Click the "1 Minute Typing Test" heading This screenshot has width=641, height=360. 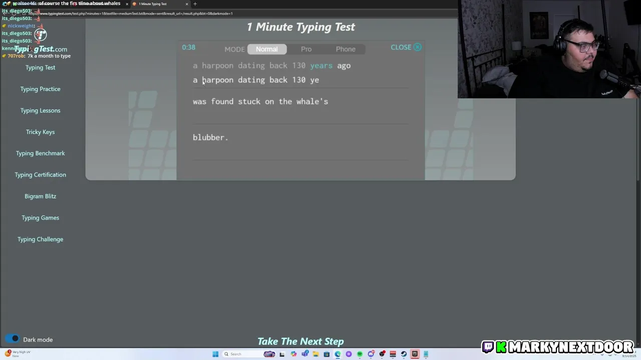300,27
